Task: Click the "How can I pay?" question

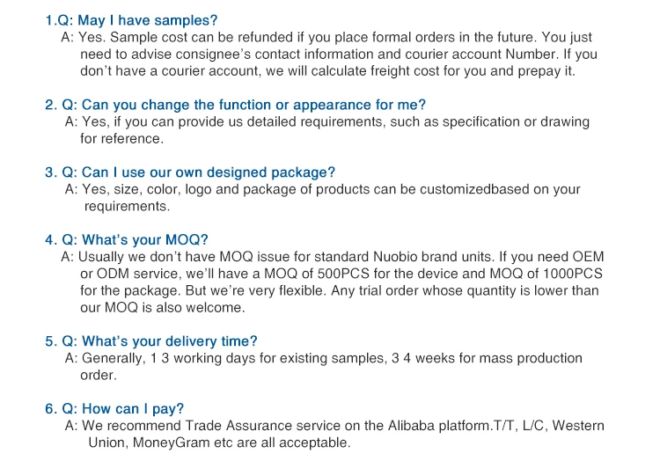Action: coord(122,408)
